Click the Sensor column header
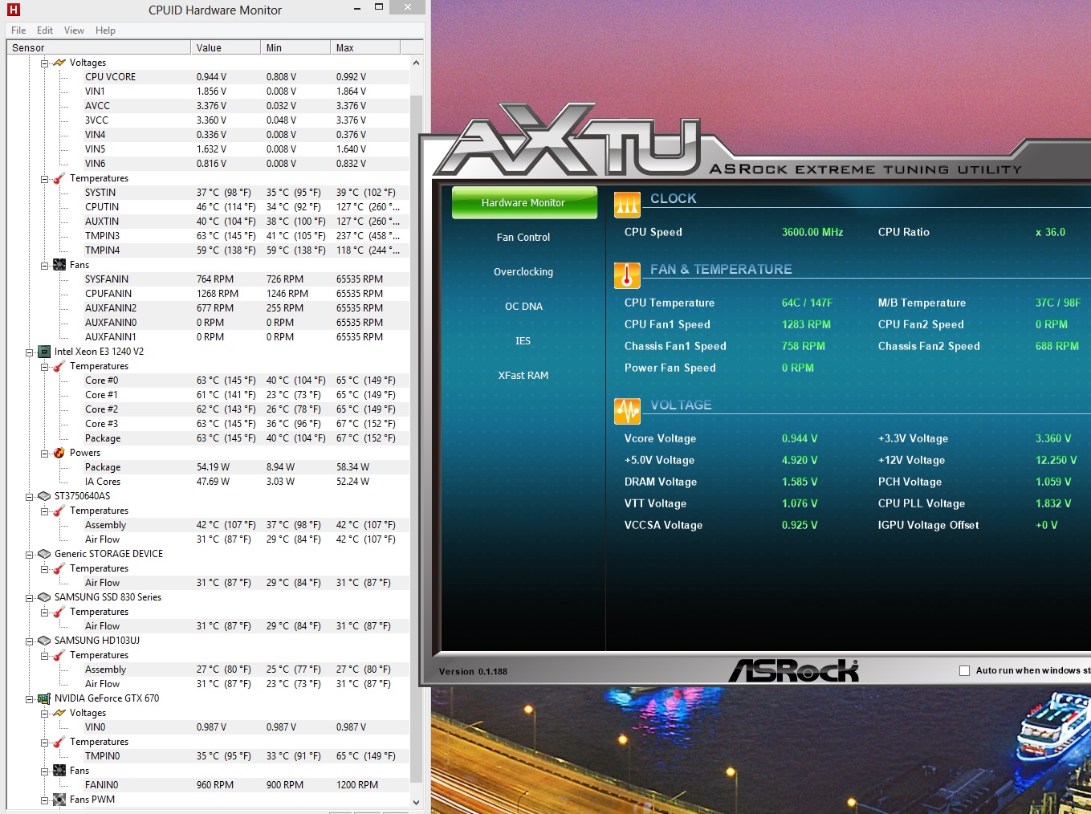 click(99, 48)
